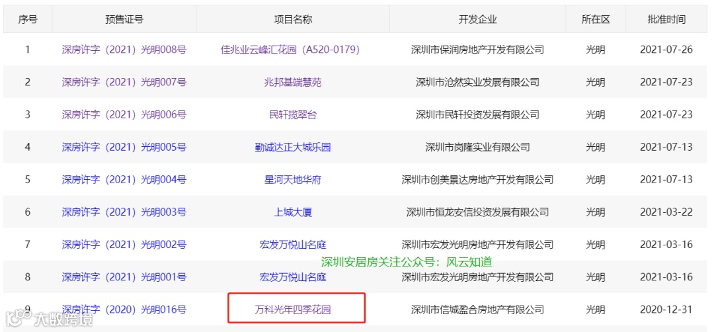The image size is (714, 332).
Task: Click approval date 2021-03-22
Action: tap(666, 212)
